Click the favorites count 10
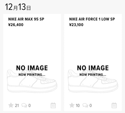 [78, 105]
